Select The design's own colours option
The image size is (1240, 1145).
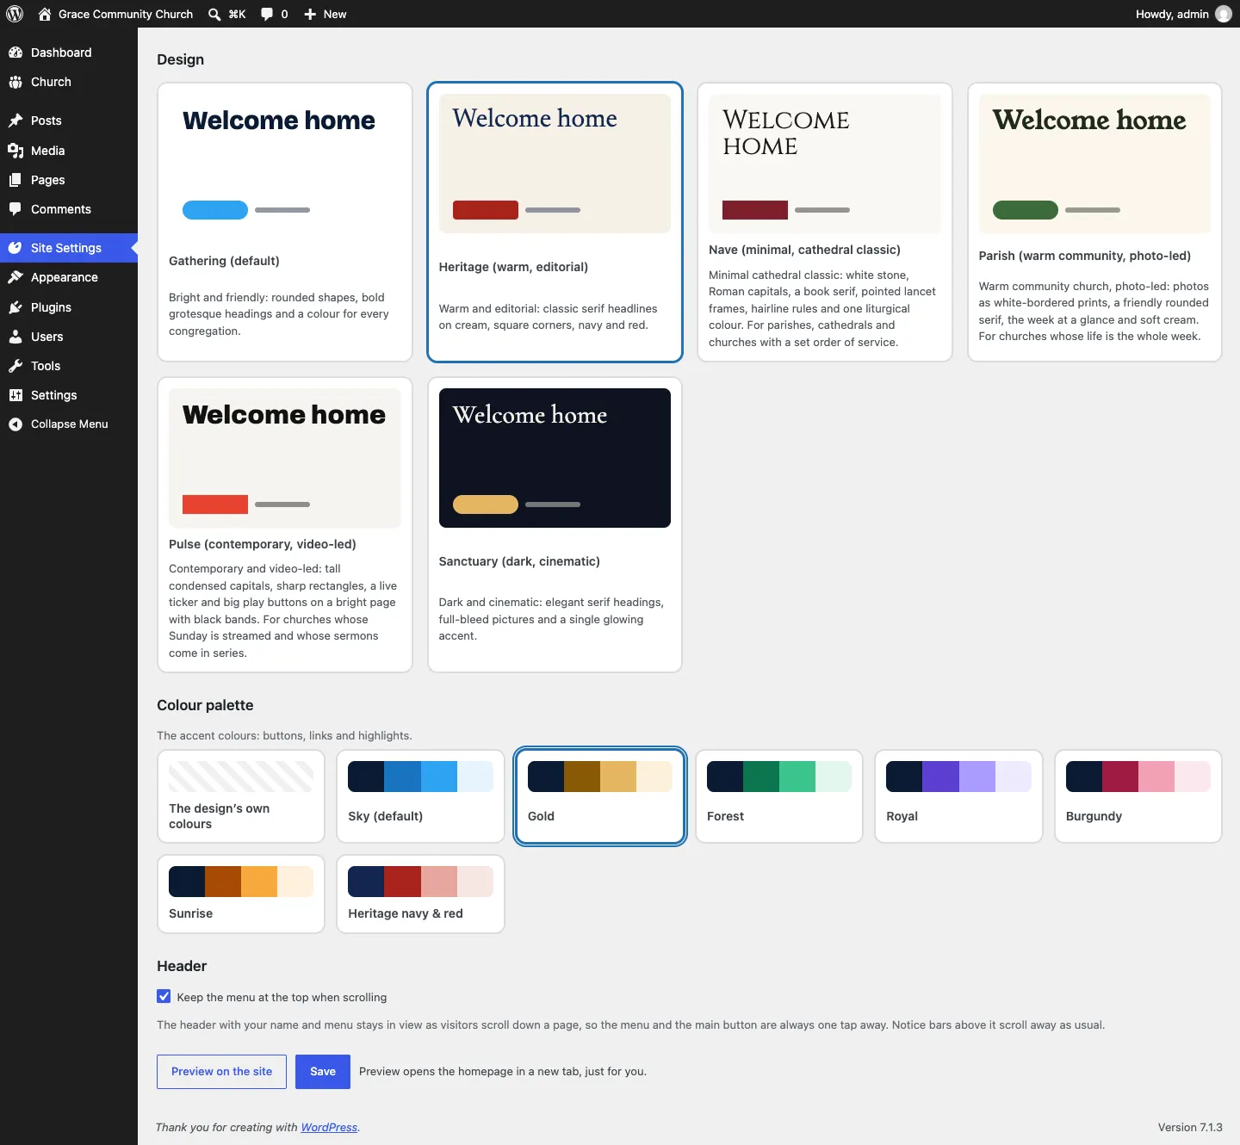coord(241,796)
